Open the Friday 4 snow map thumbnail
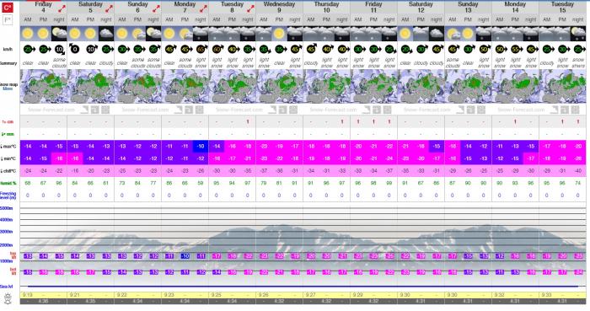 [x=43, y=87]
